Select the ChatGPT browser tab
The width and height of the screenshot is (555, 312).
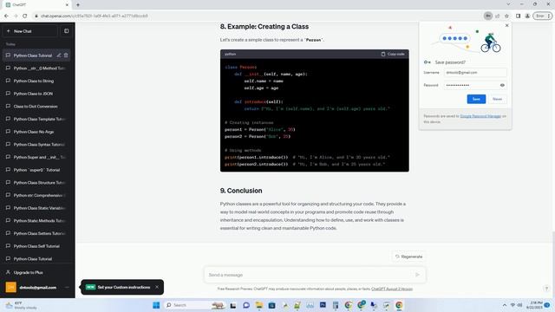pos(36,5)
